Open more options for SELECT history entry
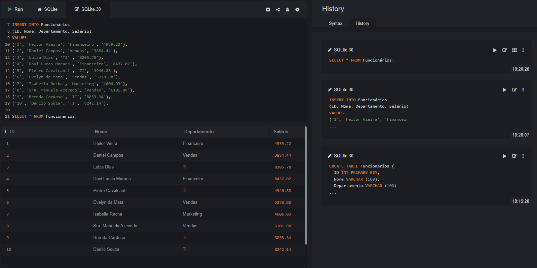This screenshot has width=537, height=268. (523, 50)
